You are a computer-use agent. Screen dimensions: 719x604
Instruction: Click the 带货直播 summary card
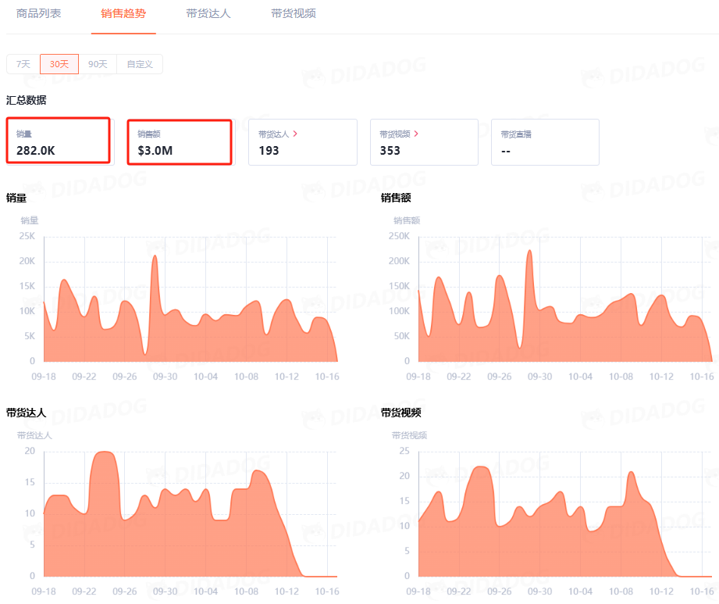click(x=544, y=142)
